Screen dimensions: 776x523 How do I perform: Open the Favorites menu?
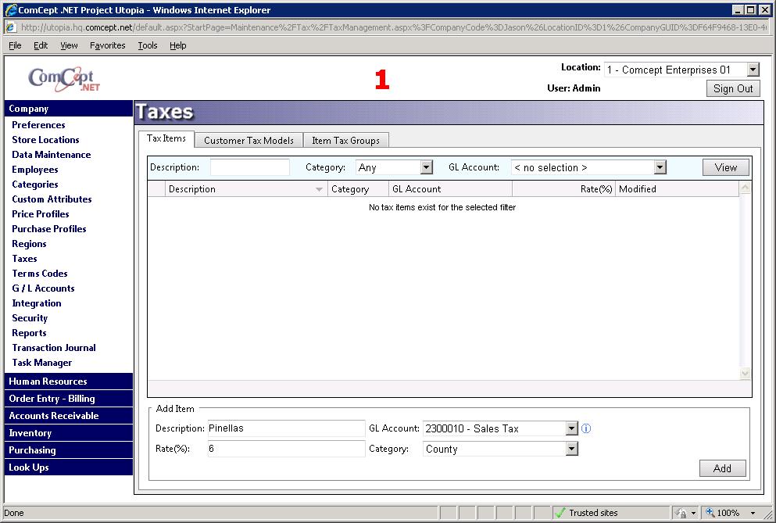pos(107,45)
